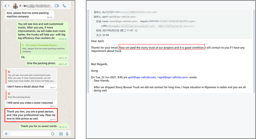The height and width of the screenshot is (139, 256).
Task: Open second april@spv-vehicle.com link in angle brackets
Action: (x=173, y=77)
